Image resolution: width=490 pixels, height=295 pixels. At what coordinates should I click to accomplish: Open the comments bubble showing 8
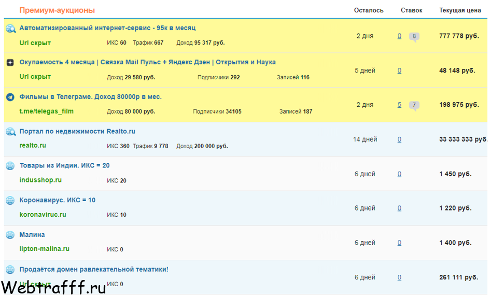click(x=414, y=37)
